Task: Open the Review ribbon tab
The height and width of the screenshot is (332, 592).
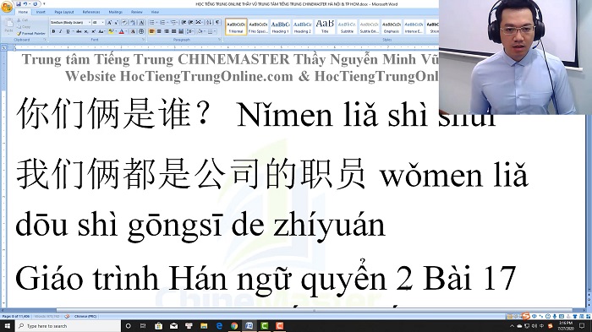Action: click(136, 12)
